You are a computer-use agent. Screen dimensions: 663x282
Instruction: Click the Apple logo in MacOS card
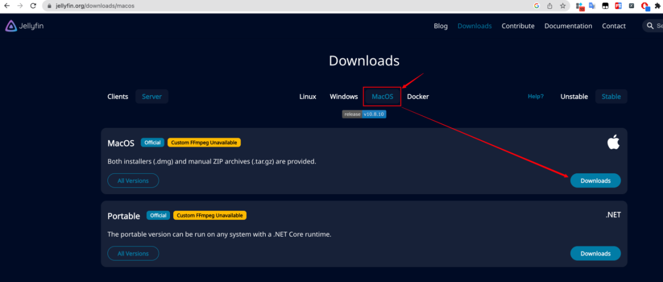tap(613, 143)
